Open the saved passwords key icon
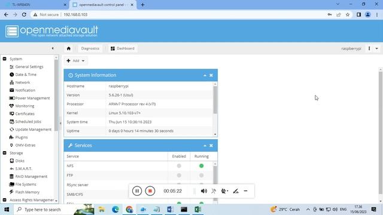 [x=330, y=14]
